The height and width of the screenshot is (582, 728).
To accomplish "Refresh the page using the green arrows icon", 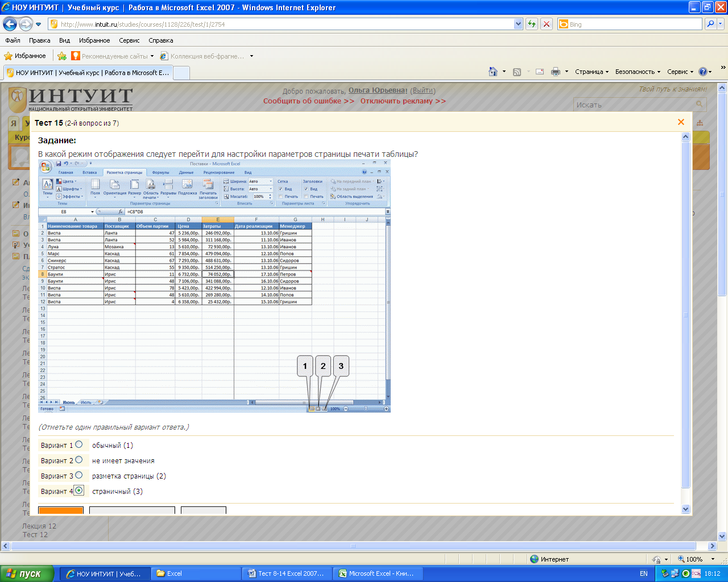I will click(x=532, y=24).
